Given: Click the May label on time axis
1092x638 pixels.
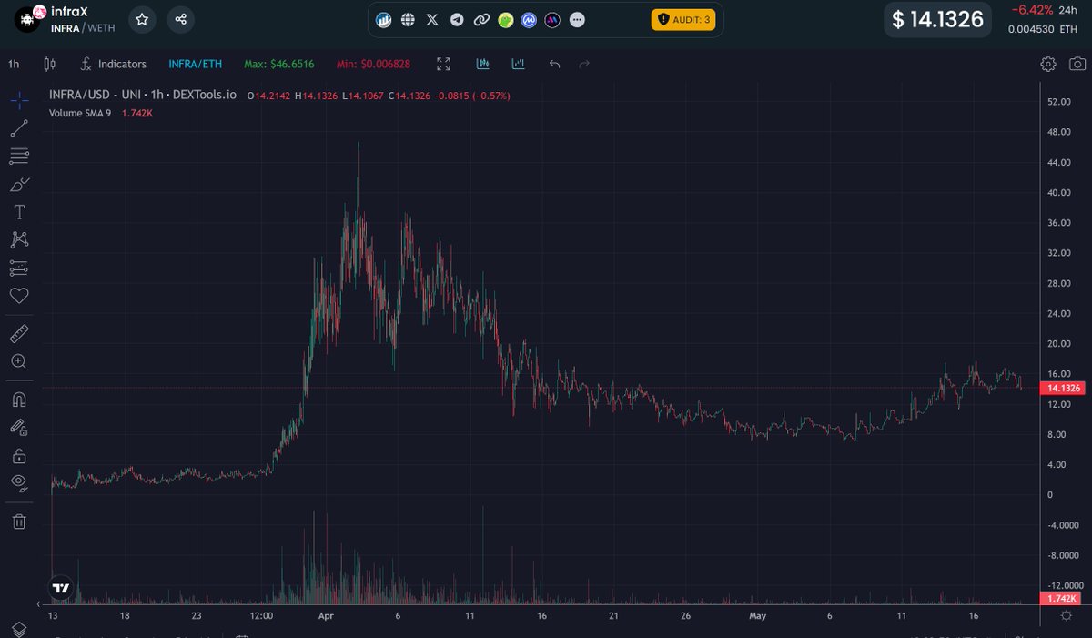Looking at the screenshot, I should pyautogui.click(x=758, y=616).
